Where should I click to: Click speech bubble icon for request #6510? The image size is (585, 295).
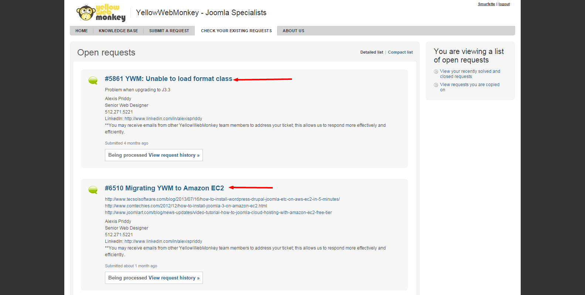[x=93, y=190]
